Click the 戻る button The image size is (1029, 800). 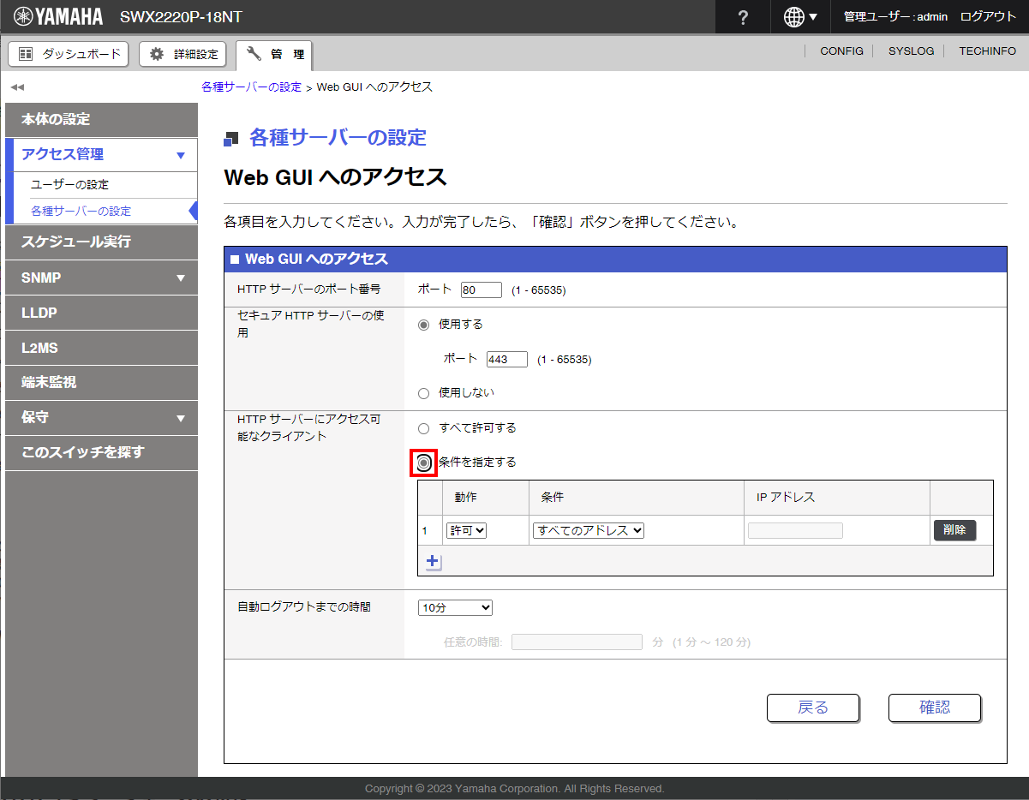pyautogui.click(x=812, y=707)
